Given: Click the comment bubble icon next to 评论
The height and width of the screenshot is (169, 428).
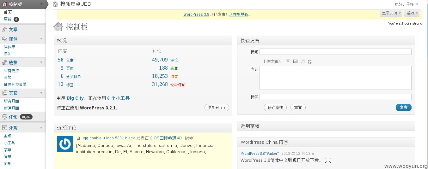Looking at the screenshot, I should pyautogui.click(x=4, y=117).
